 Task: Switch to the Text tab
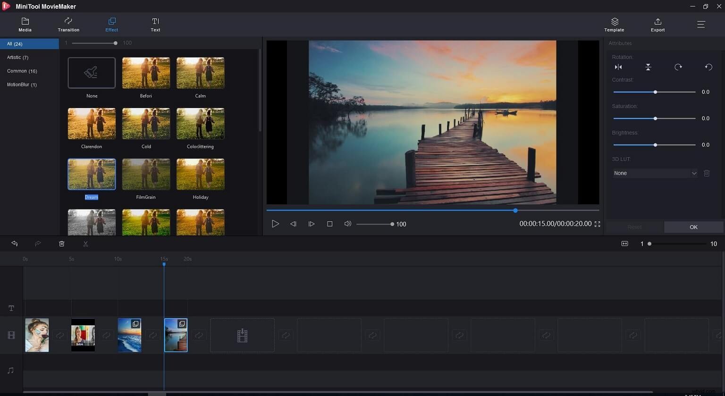[155, 24]
